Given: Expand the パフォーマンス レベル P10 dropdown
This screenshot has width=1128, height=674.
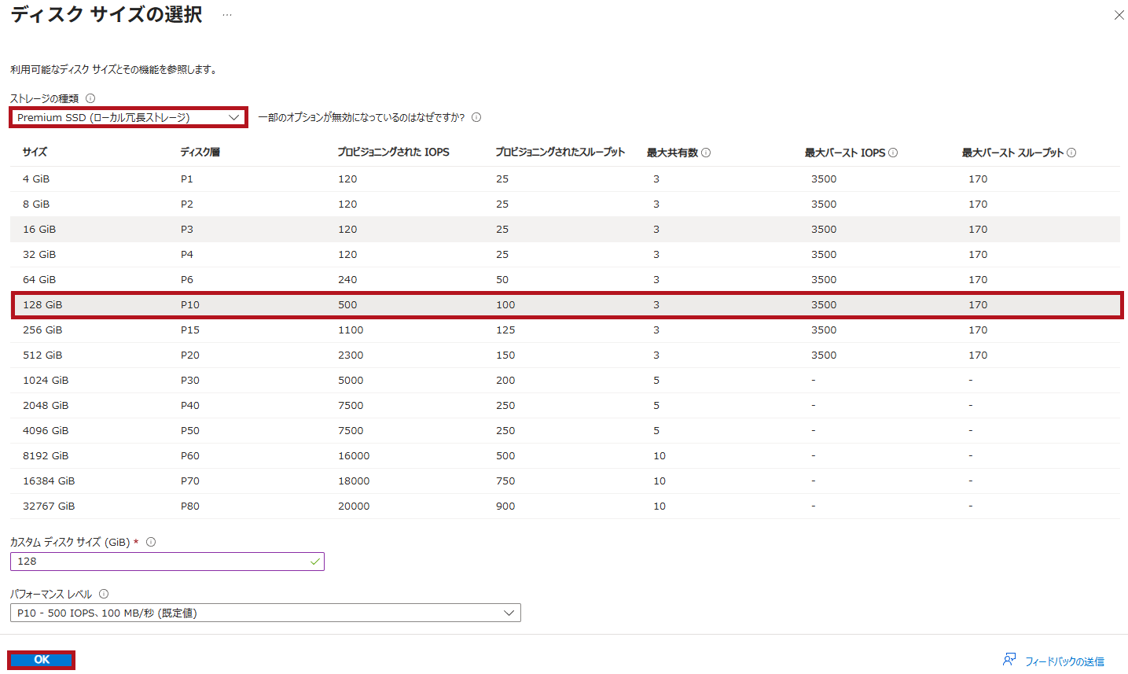Looking at the screenshot, I should click(x=265, y=613).
